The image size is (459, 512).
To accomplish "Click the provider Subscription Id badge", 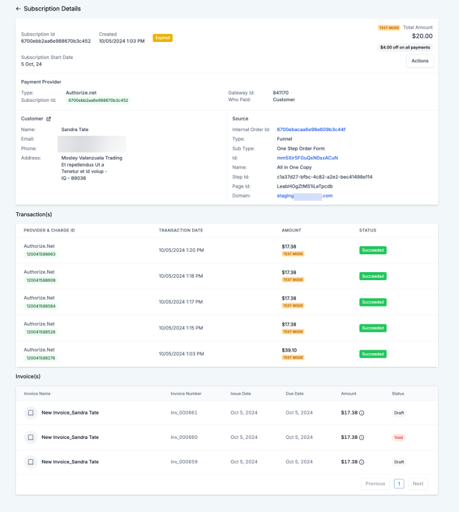I will [97, 100].
